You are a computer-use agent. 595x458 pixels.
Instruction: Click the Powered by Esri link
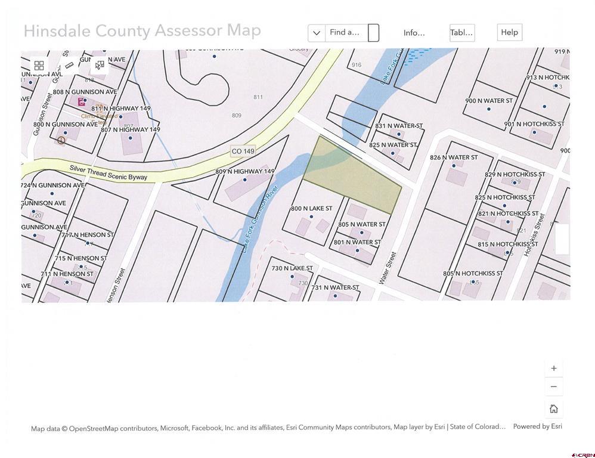[537, 426]
